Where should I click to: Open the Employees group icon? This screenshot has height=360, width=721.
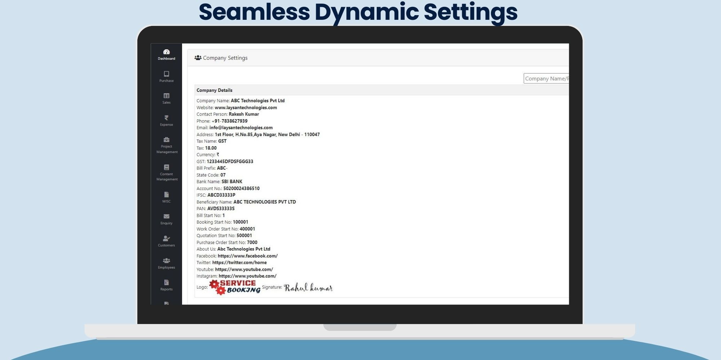coord(166,261)
